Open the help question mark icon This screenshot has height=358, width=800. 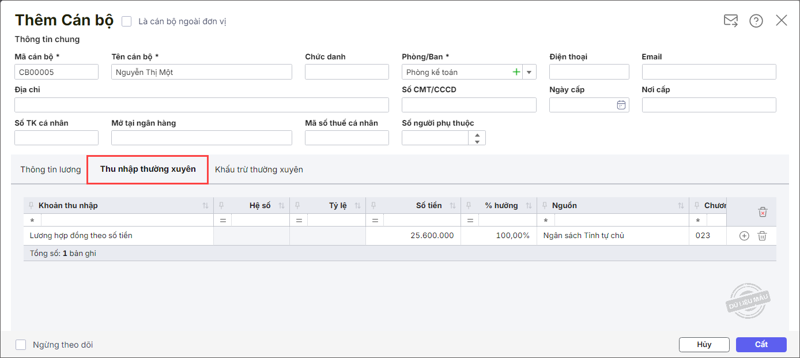click(756, 21)
